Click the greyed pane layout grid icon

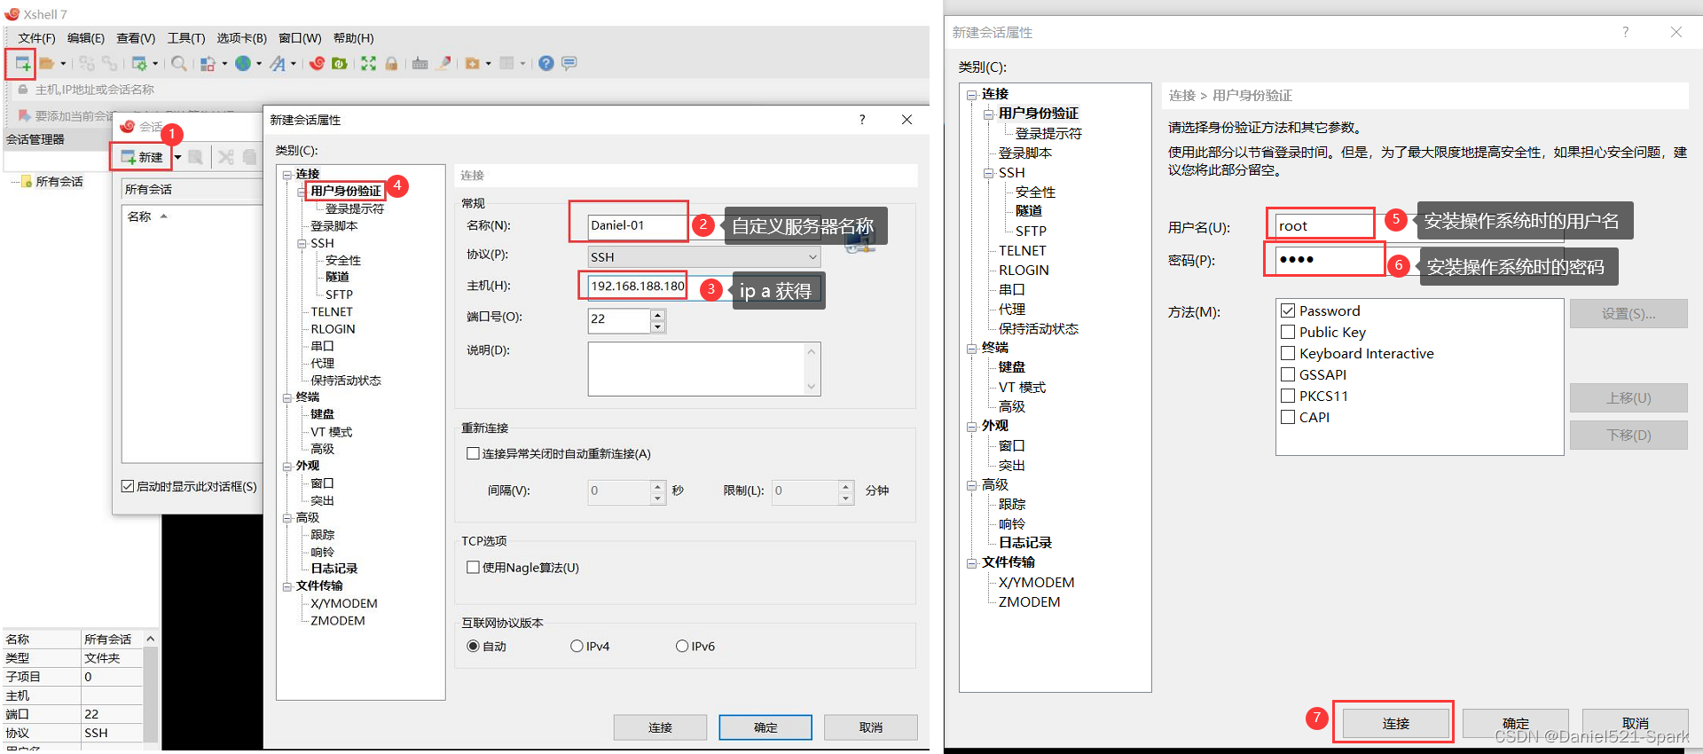507,63
